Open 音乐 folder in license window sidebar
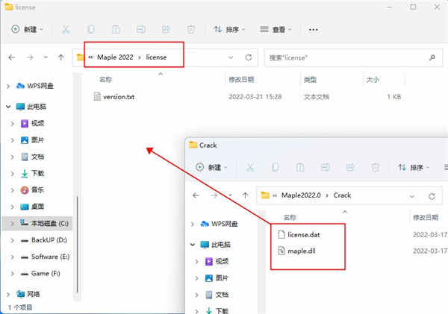 pos(33,190)
